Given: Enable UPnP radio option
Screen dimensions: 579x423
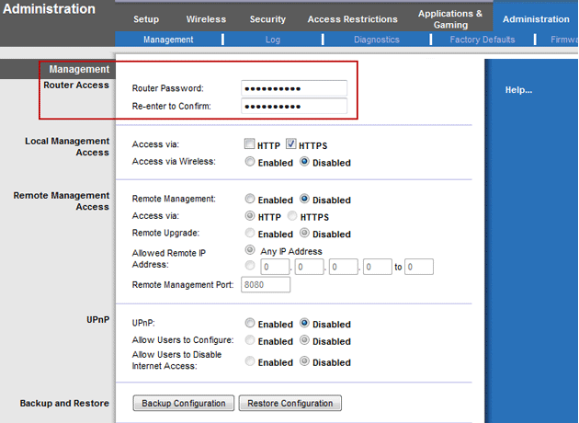Looking at the screenshot, I should pos(250,324).
